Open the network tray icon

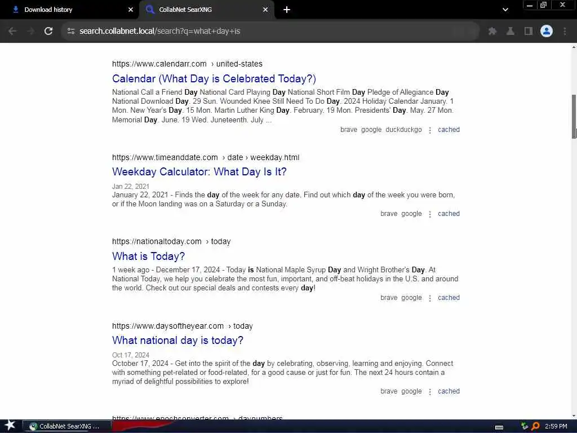pos(525,426)
